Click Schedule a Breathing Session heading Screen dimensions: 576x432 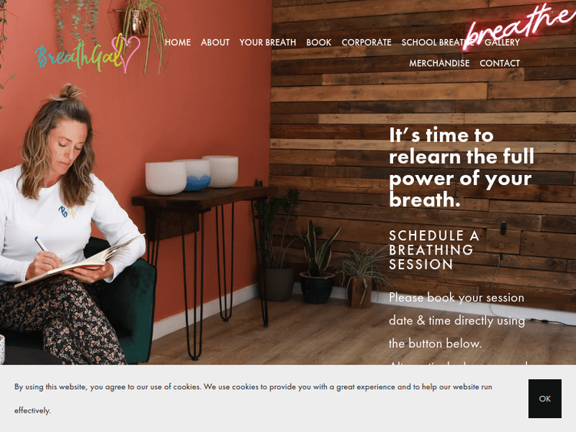[434, 250]
